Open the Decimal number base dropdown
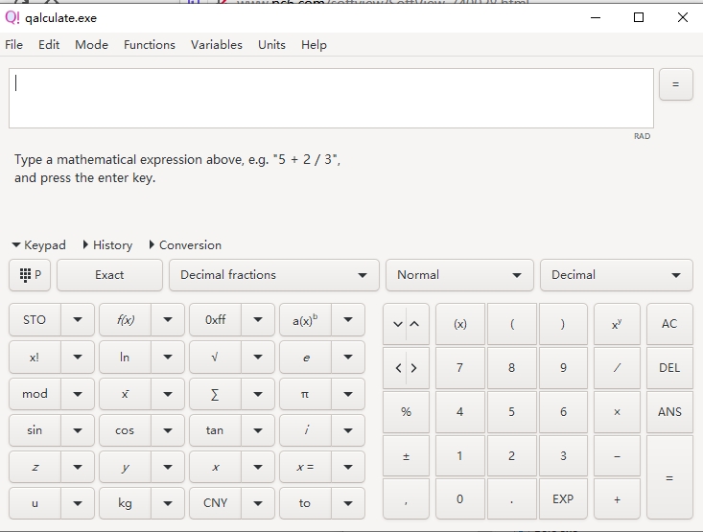The width and height of the screenshot is (703, 532). pyautogui.click(x=616, y=275)
